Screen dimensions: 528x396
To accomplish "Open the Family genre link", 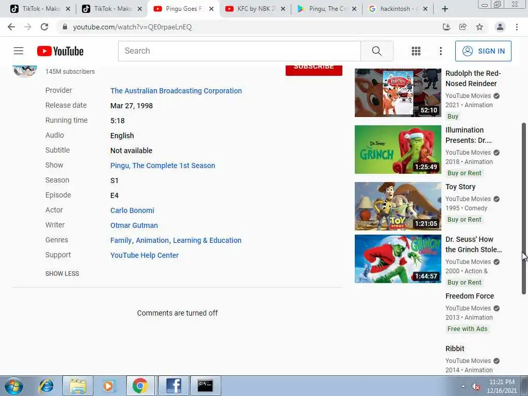I will pyautogui.click(x=121, y=240).
